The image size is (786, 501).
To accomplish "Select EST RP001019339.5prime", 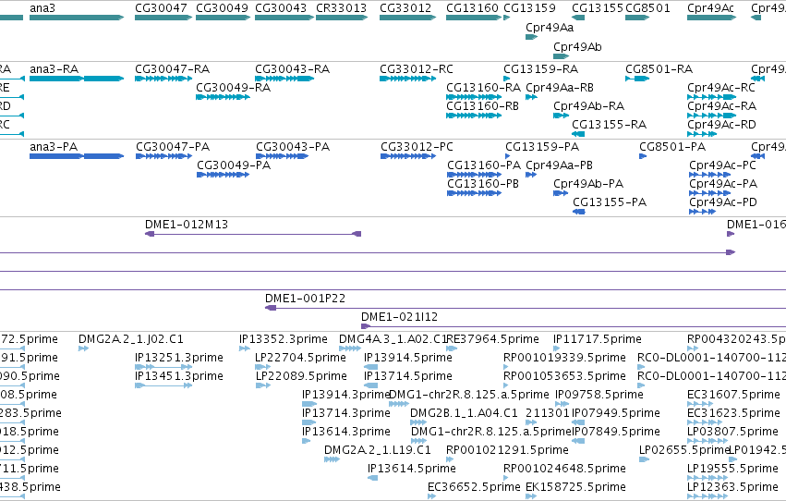I will coord(506,367).
